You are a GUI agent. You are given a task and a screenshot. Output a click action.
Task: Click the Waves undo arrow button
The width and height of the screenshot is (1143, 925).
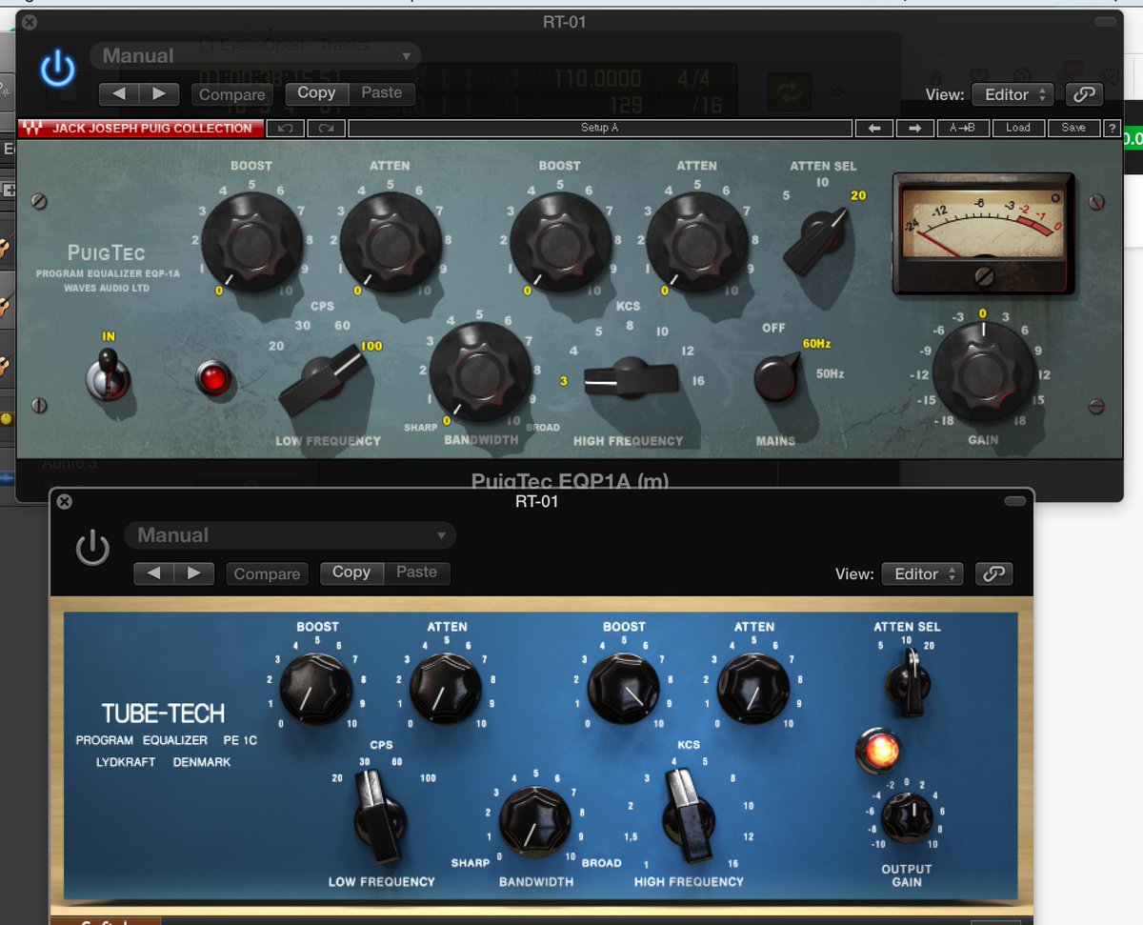tap(286, 128)
